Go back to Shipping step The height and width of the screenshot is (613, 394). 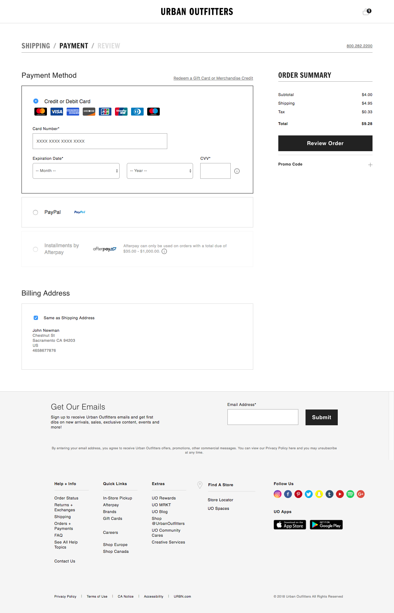click(x=36, y=46)
